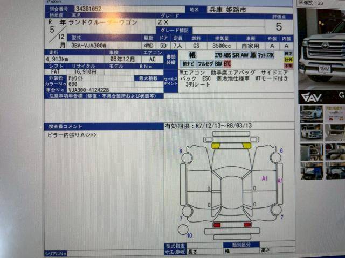Select the フルセグ TV equipment badge

point(206,64)
